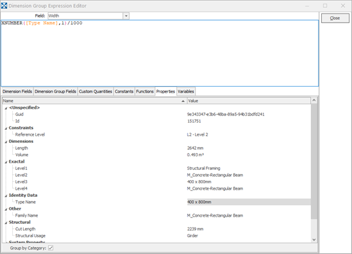Click the value 0.493 m³

coord(195,154)
